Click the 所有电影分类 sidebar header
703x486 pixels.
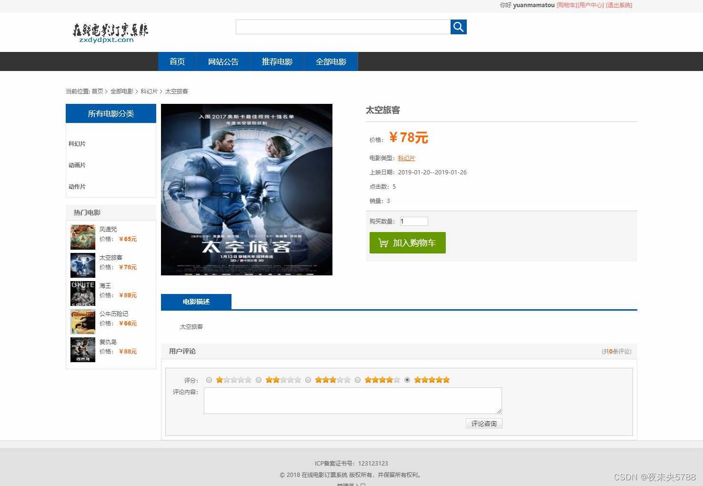tap(111, 113)
